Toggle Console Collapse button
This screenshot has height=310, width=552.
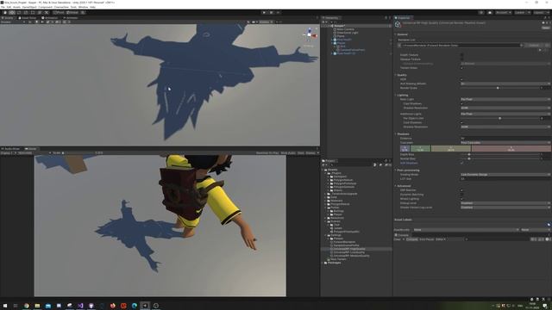click(412, 239)
